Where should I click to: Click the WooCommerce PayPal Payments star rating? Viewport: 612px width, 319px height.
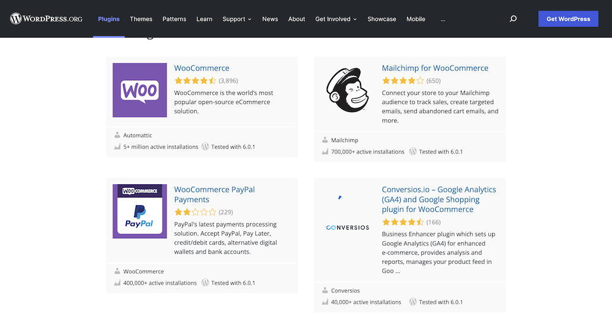tap(195, 212)
